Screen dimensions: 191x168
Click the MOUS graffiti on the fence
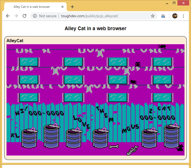coord(130,129)
